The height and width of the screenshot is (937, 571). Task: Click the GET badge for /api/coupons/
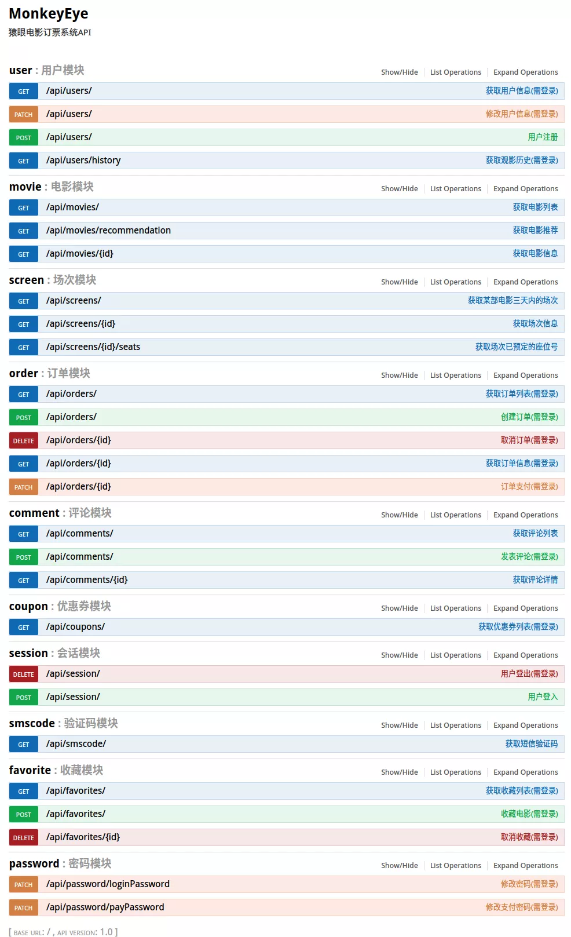click(x=24, y=628)
